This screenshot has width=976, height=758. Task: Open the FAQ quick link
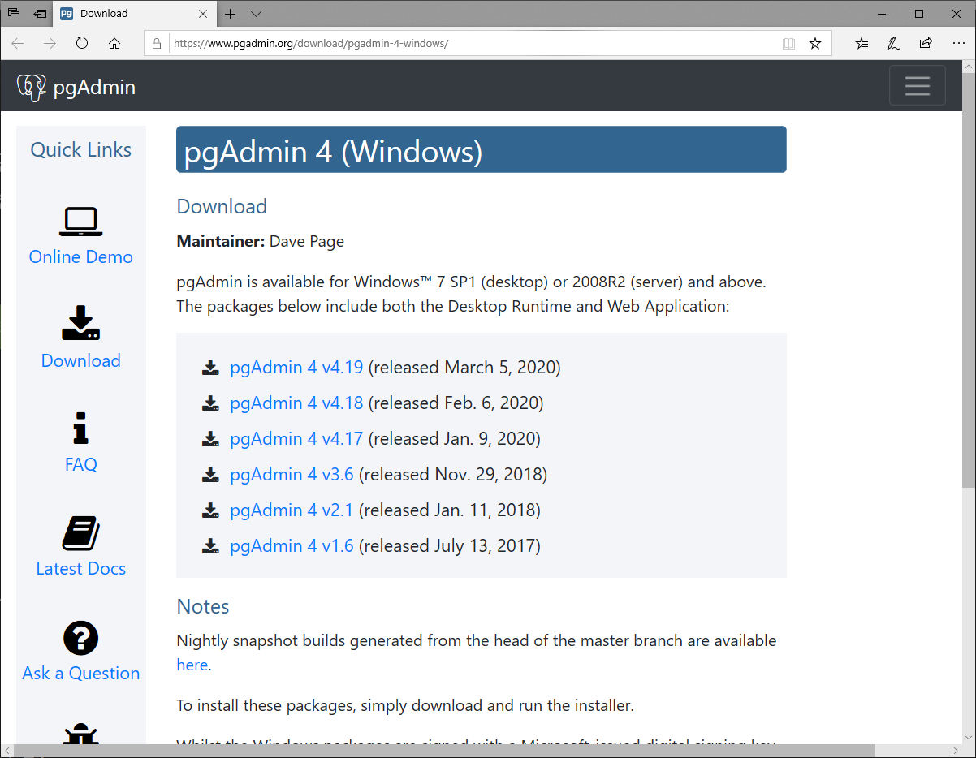pos(81,465)
